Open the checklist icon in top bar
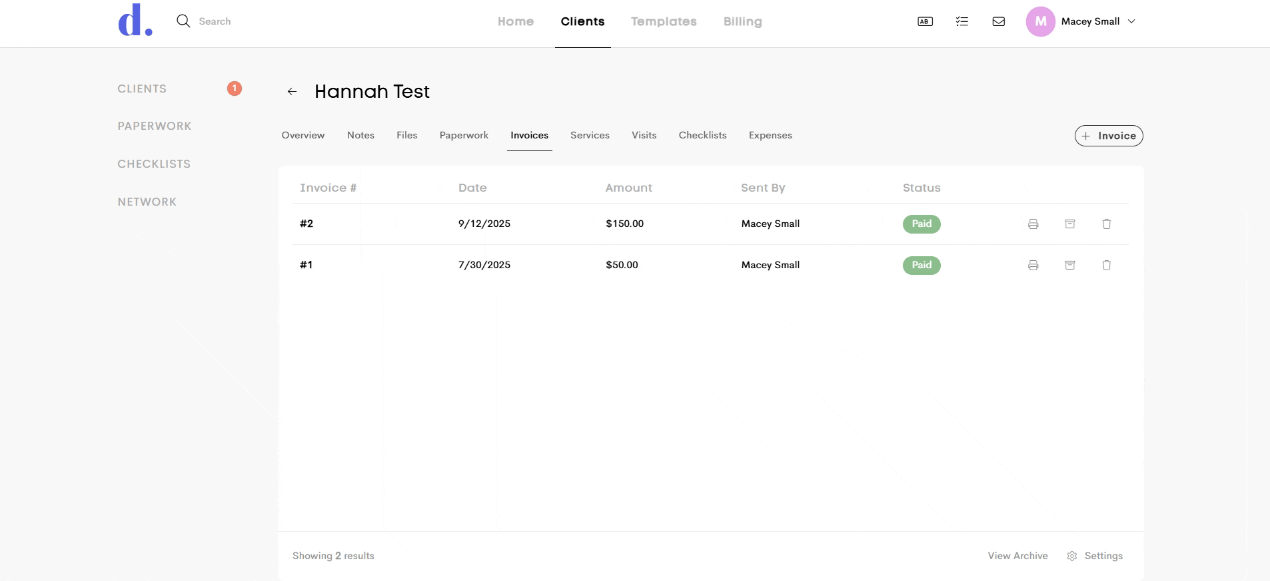The image size is (1270, 581). coord(961,21)
